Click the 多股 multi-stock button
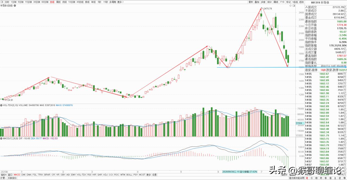This screenshot has height=180, width=347. [263, 2]
